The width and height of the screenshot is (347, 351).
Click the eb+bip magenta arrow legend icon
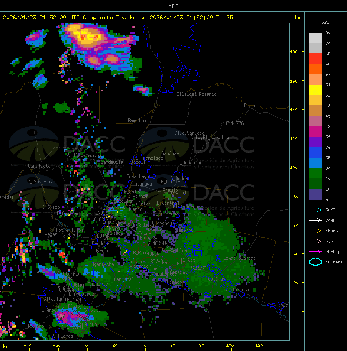coord(315,252)
